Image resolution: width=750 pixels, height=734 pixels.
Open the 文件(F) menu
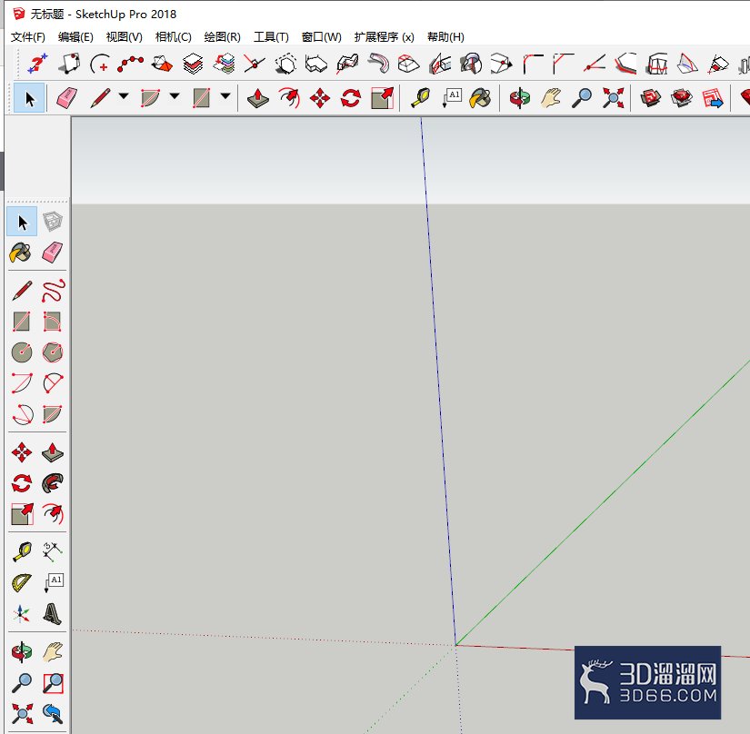28,37
